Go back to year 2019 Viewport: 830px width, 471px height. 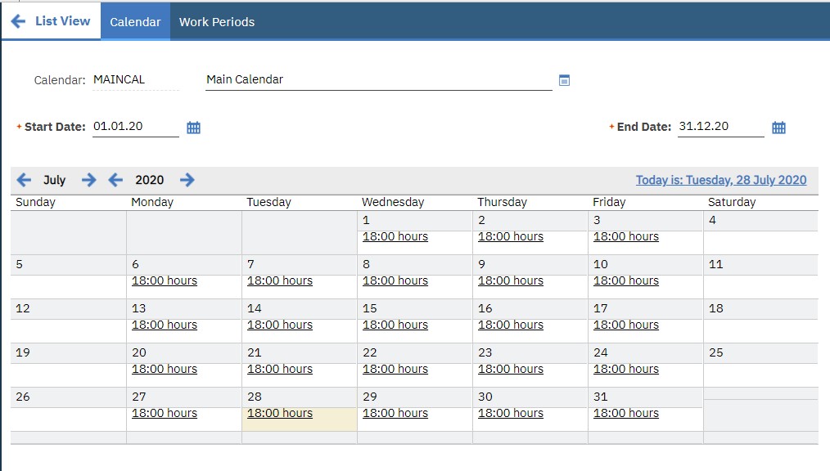pos(115,179)
